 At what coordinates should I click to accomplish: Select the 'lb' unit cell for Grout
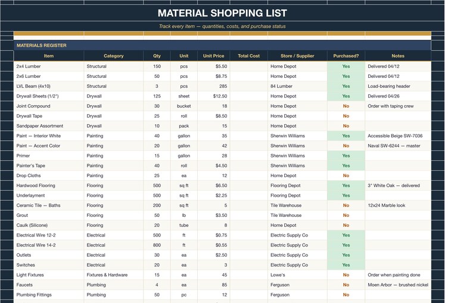click(x=184, y=215)
